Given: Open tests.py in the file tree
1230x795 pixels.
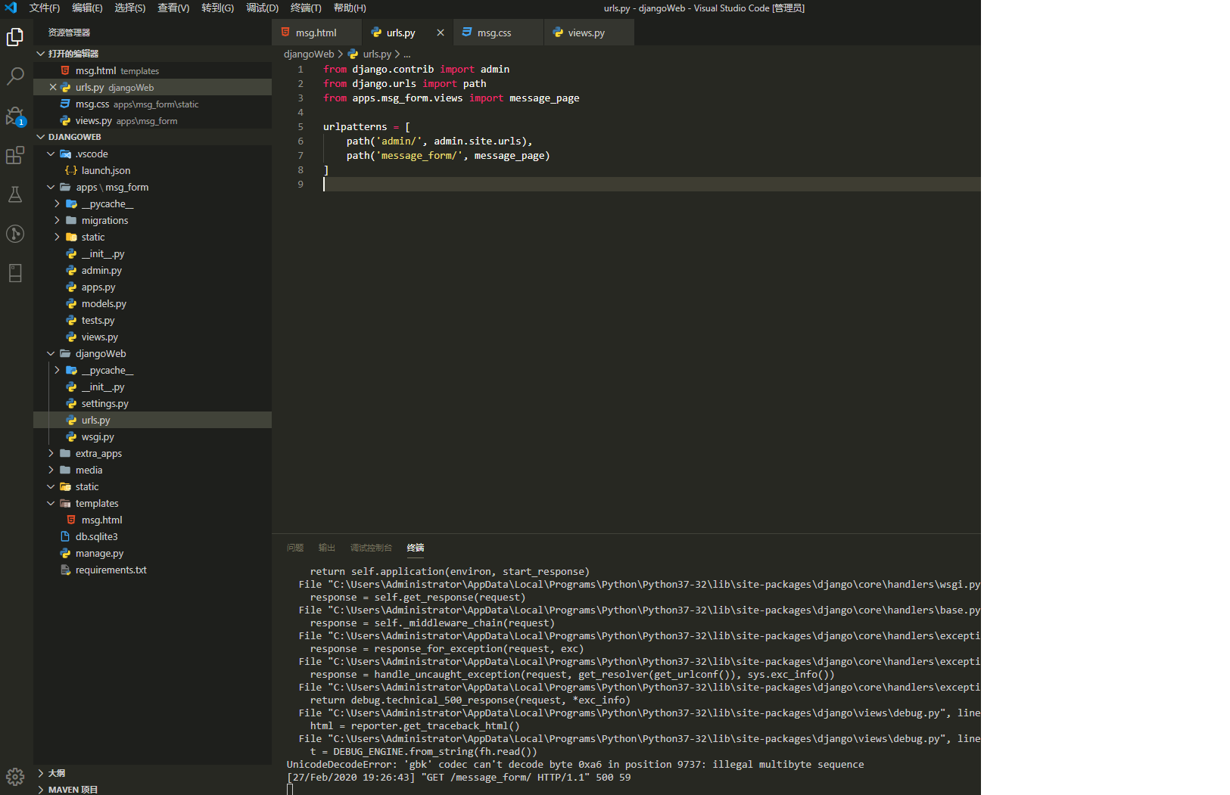Looking at the screenshot, I should (x=152, y=320).
